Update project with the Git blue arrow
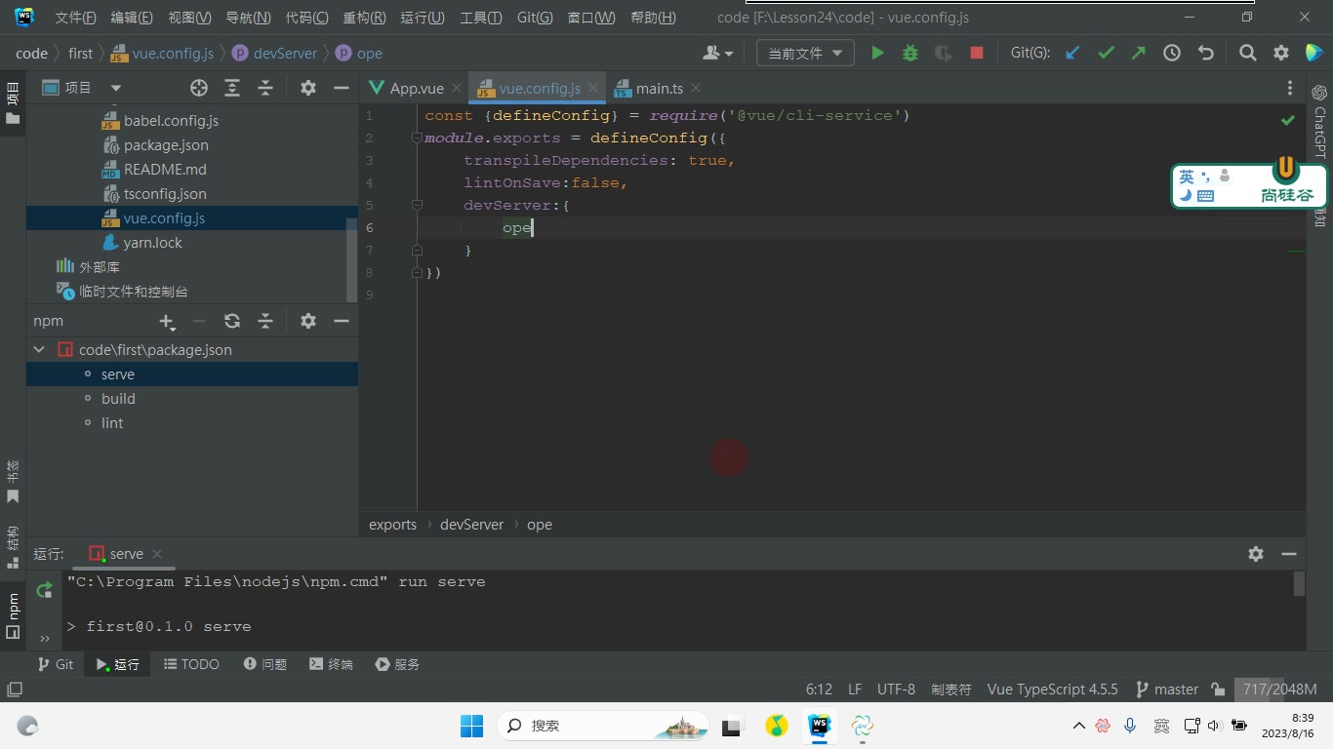 pyautogui.click(x=1072, y=54)
